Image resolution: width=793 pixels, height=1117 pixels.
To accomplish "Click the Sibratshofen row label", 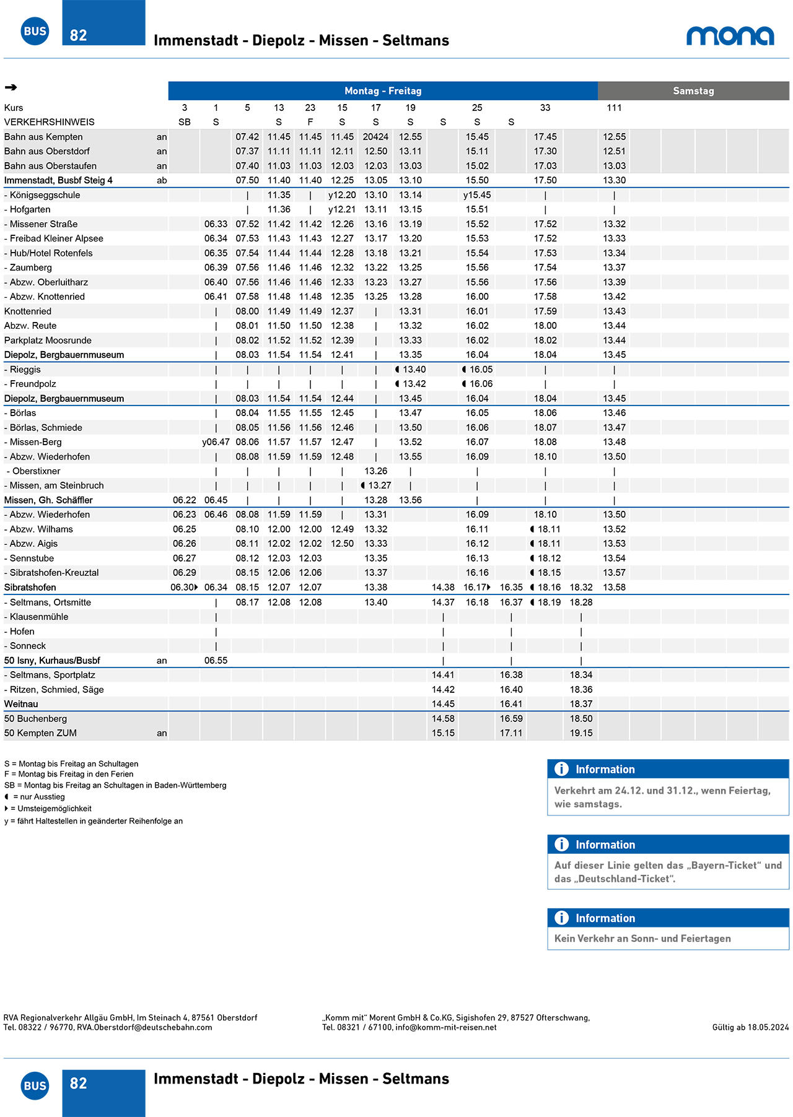I will pos(30,588).
